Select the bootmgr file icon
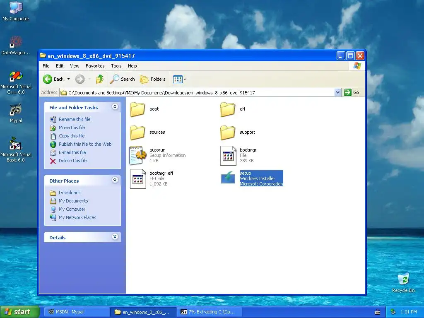Image resolution: width=424 pixels, height=318 pixels. point(228,156)
